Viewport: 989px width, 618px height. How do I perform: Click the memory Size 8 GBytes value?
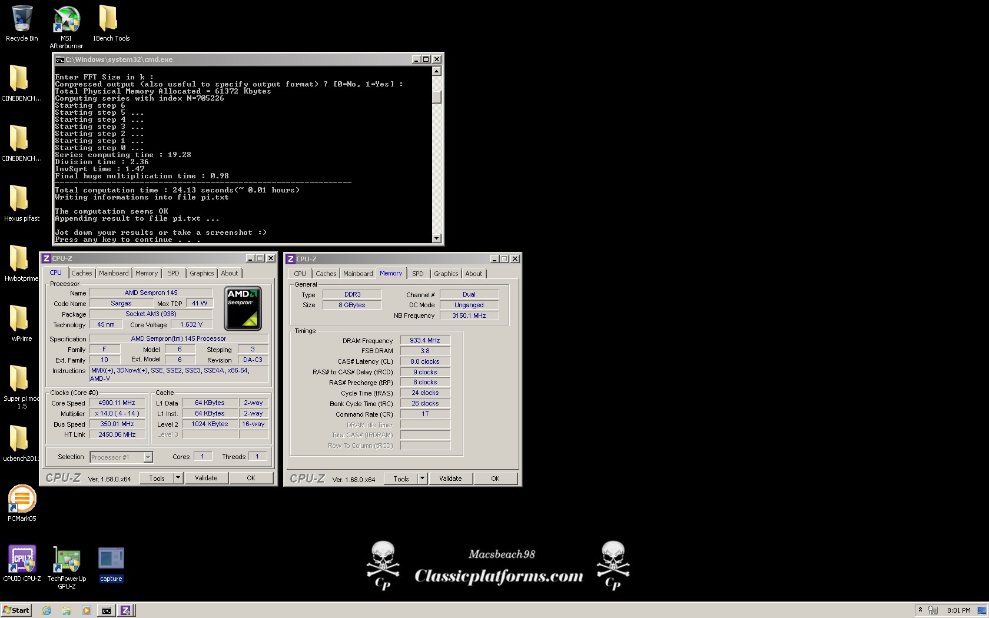click(x=352, y=305)
